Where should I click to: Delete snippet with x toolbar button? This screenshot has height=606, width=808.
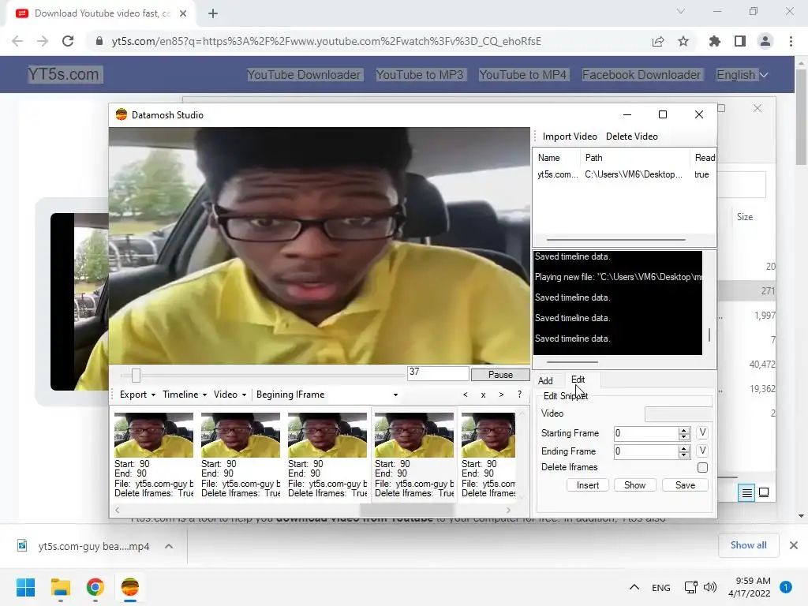tap(484, 395)
